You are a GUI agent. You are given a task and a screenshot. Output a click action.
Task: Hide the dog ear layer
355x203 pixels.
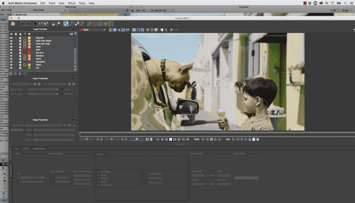11,38
